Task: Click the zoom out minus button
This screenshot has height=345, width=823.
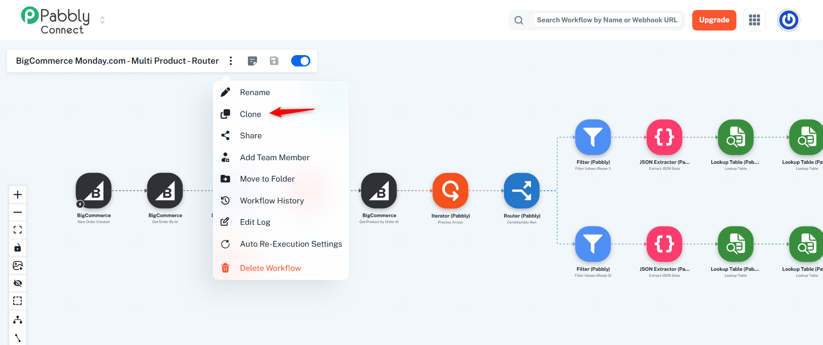Action: click(x=18, y=212)
